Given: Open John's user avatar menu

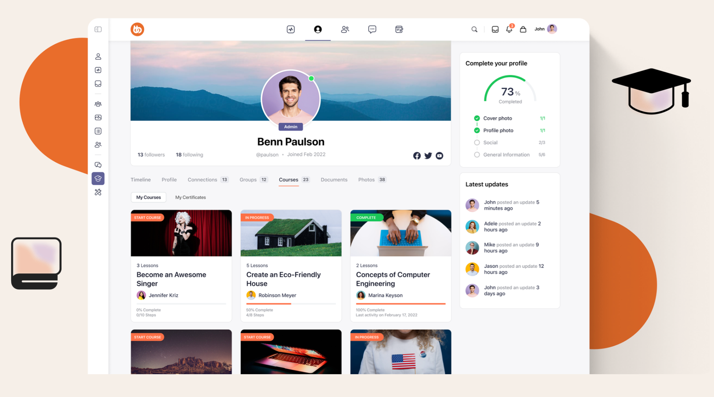Looking at the screenshot, I should pos(552,29).
